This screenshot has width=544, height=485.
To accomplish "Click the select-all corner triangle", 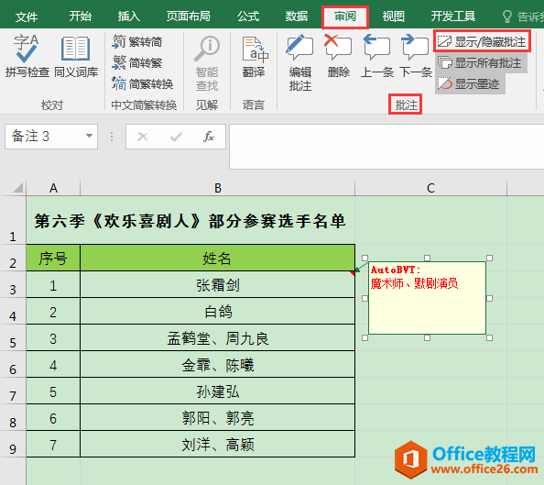I will click(18, 188).
